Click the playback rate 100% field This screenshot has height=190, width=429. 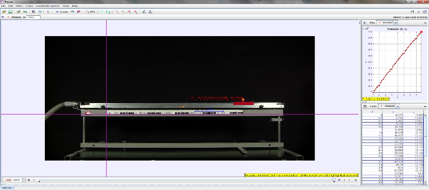pyautogui.click(x=16, y=180)
